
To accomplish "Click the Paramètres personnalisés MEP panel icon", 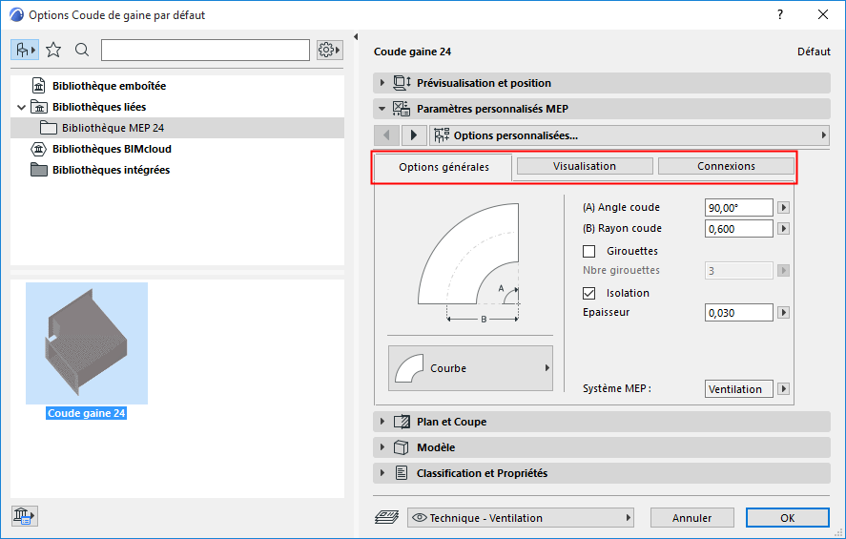I will pos(402,109).
